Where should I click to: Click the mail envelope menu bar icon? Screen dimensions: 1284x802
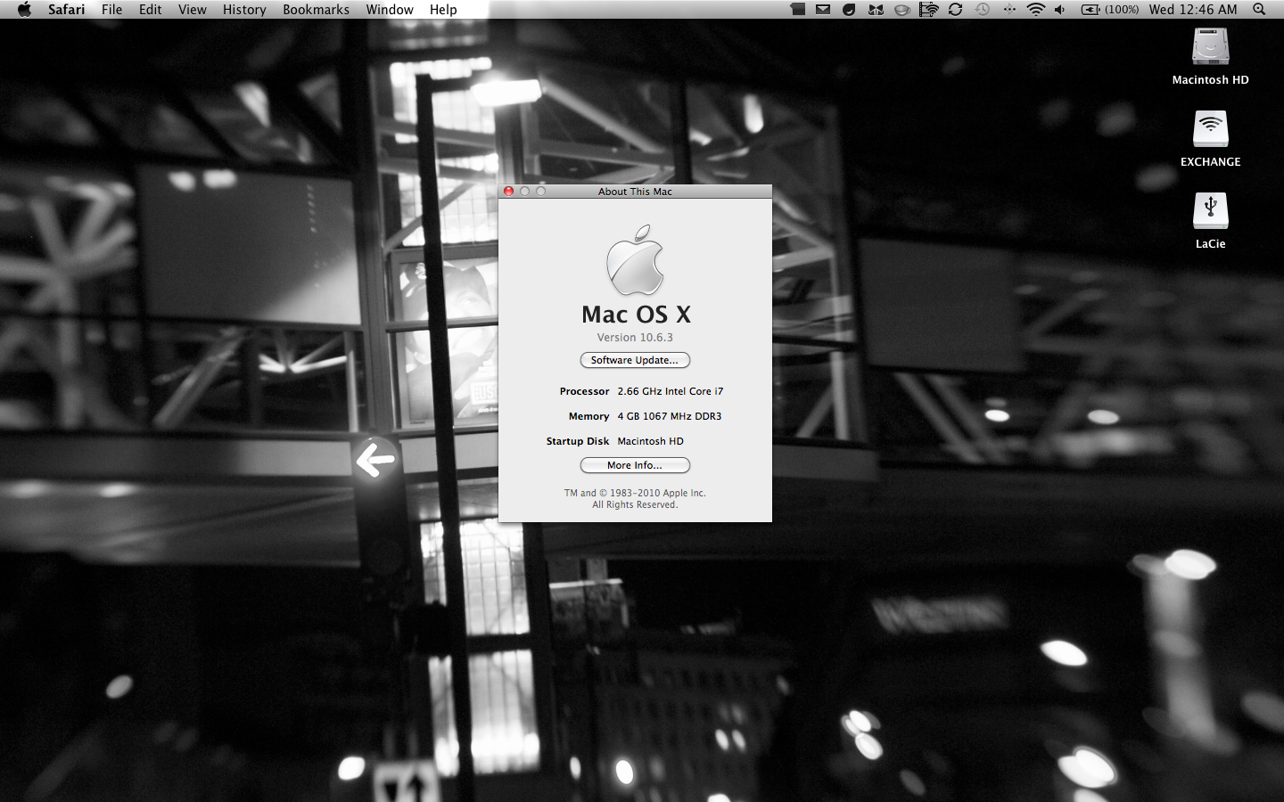click(x=823, y=9)
